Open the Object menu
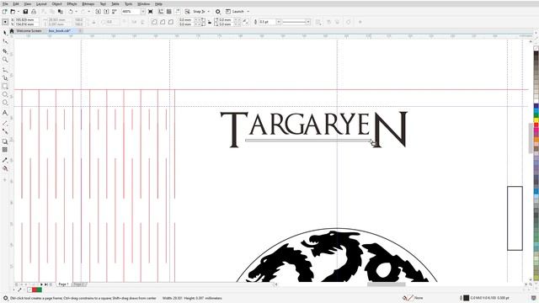 (x=56, y=3)
